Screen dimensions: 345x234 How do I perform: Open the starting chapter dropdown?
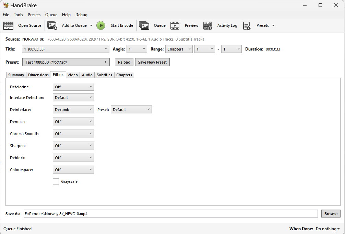[x=205, y=49]
